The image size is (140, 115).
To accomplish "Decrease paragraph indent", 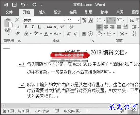I will pyautogui.click(x=132, y=20).
